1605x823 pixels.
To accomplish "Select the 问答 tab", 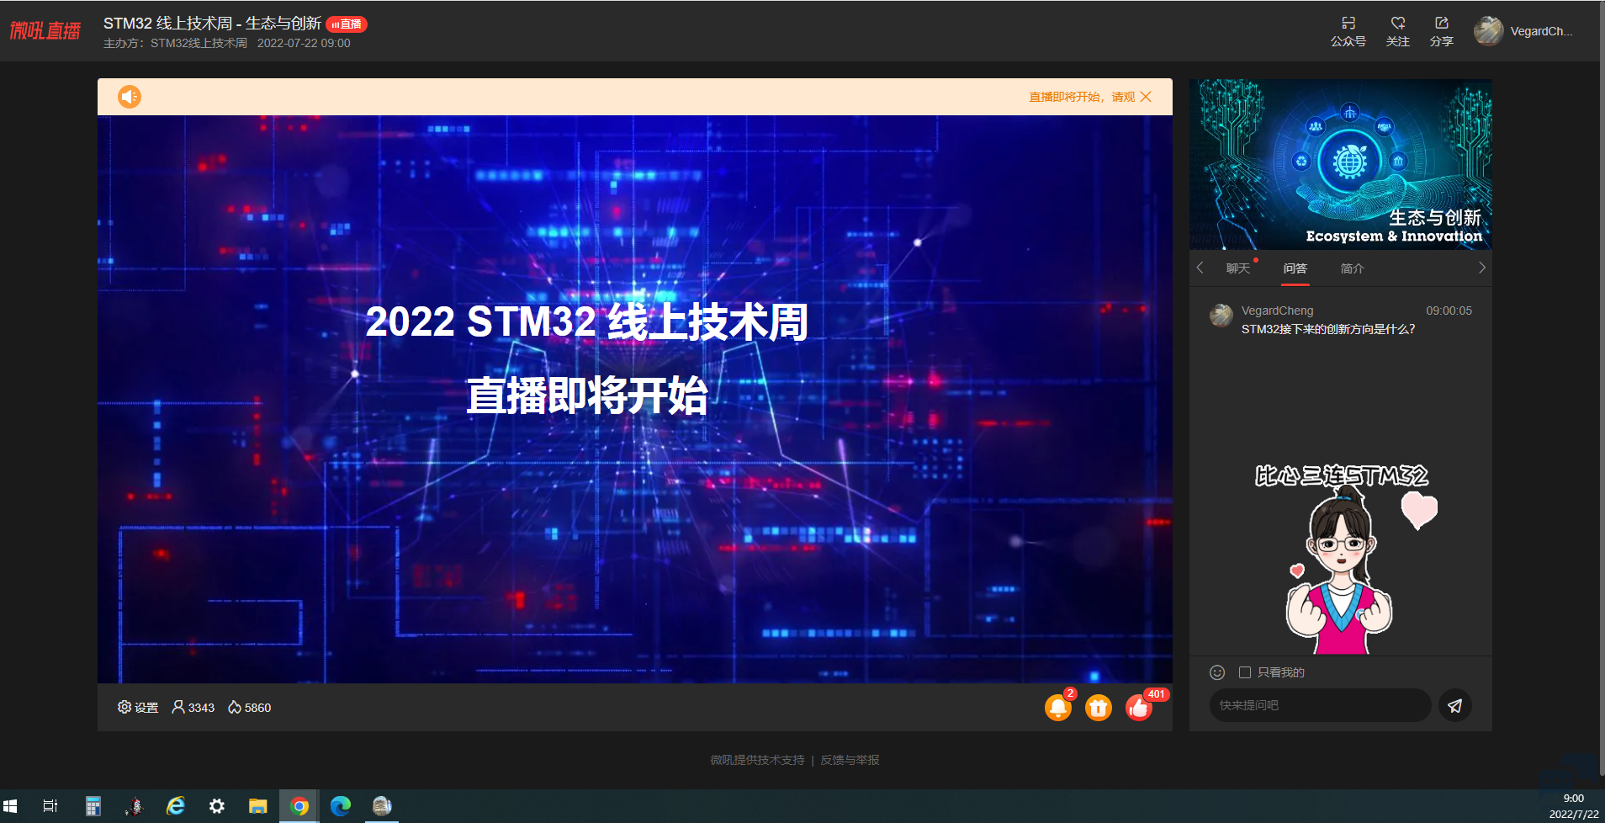I will pyautogui.click(x=1295, y=268).
